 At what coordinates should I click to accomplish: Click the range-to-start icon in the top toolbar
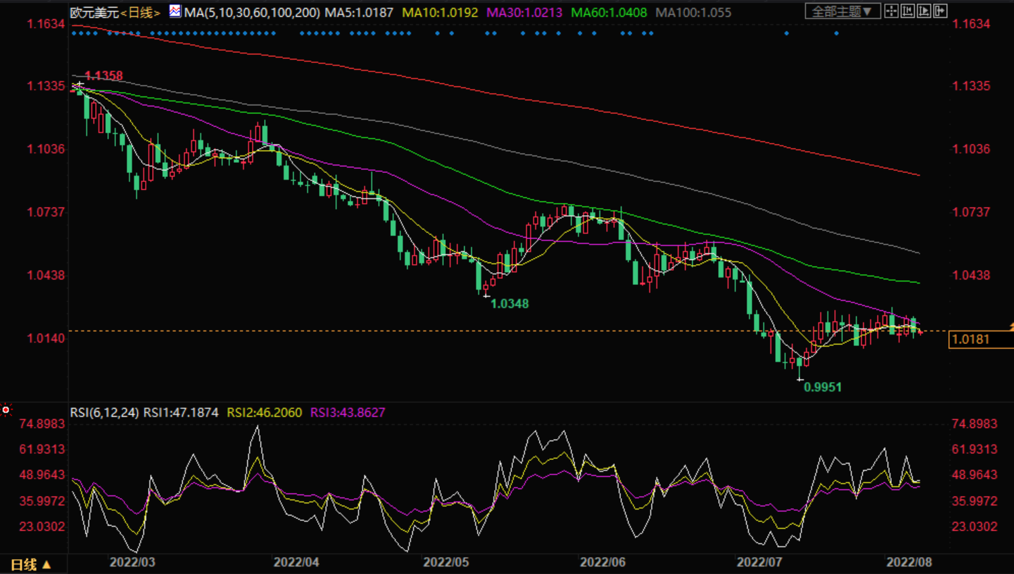[x=907, y=11]
